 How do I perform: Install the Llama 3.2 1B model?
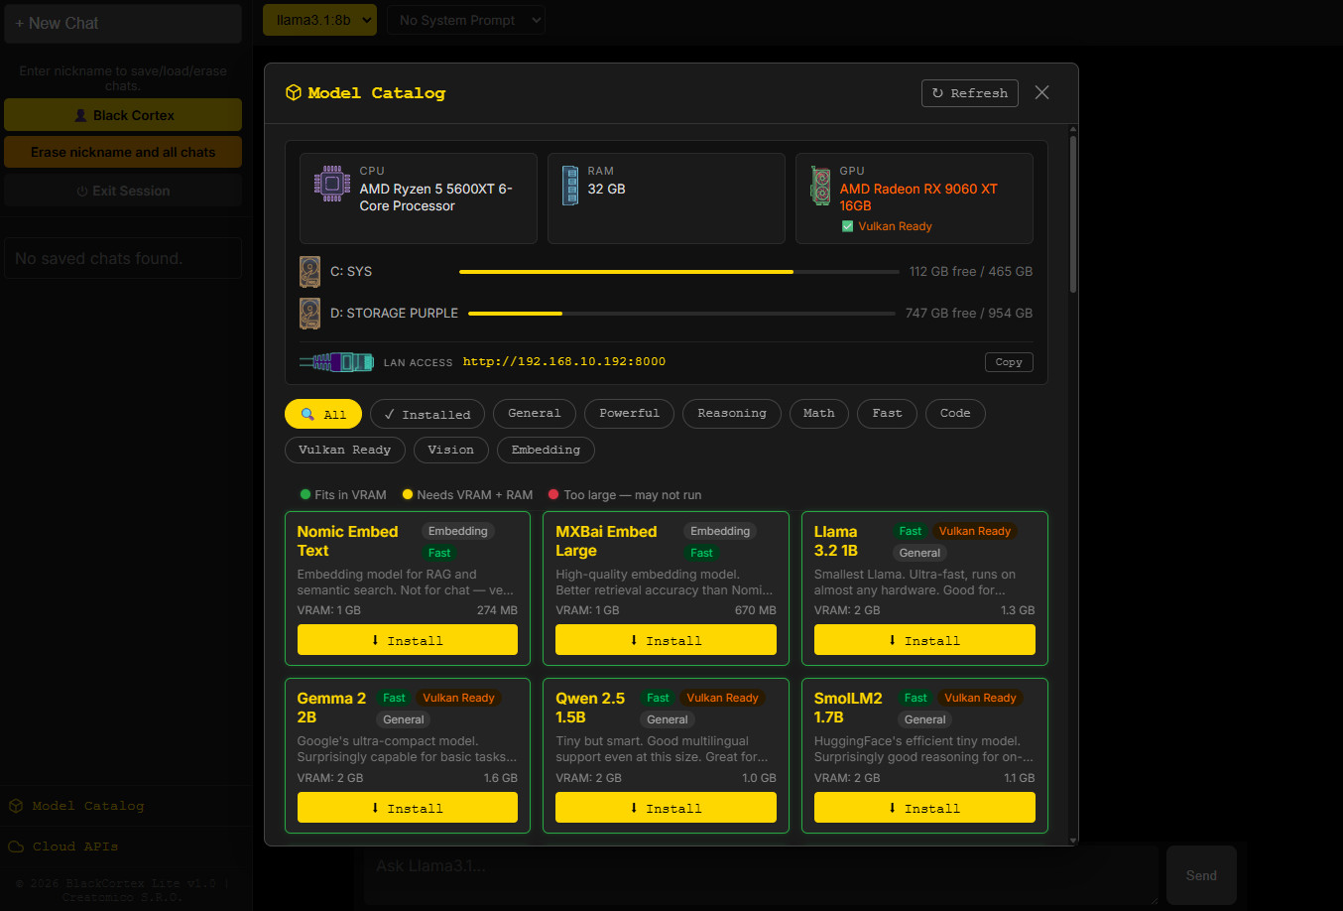point(924,640)
